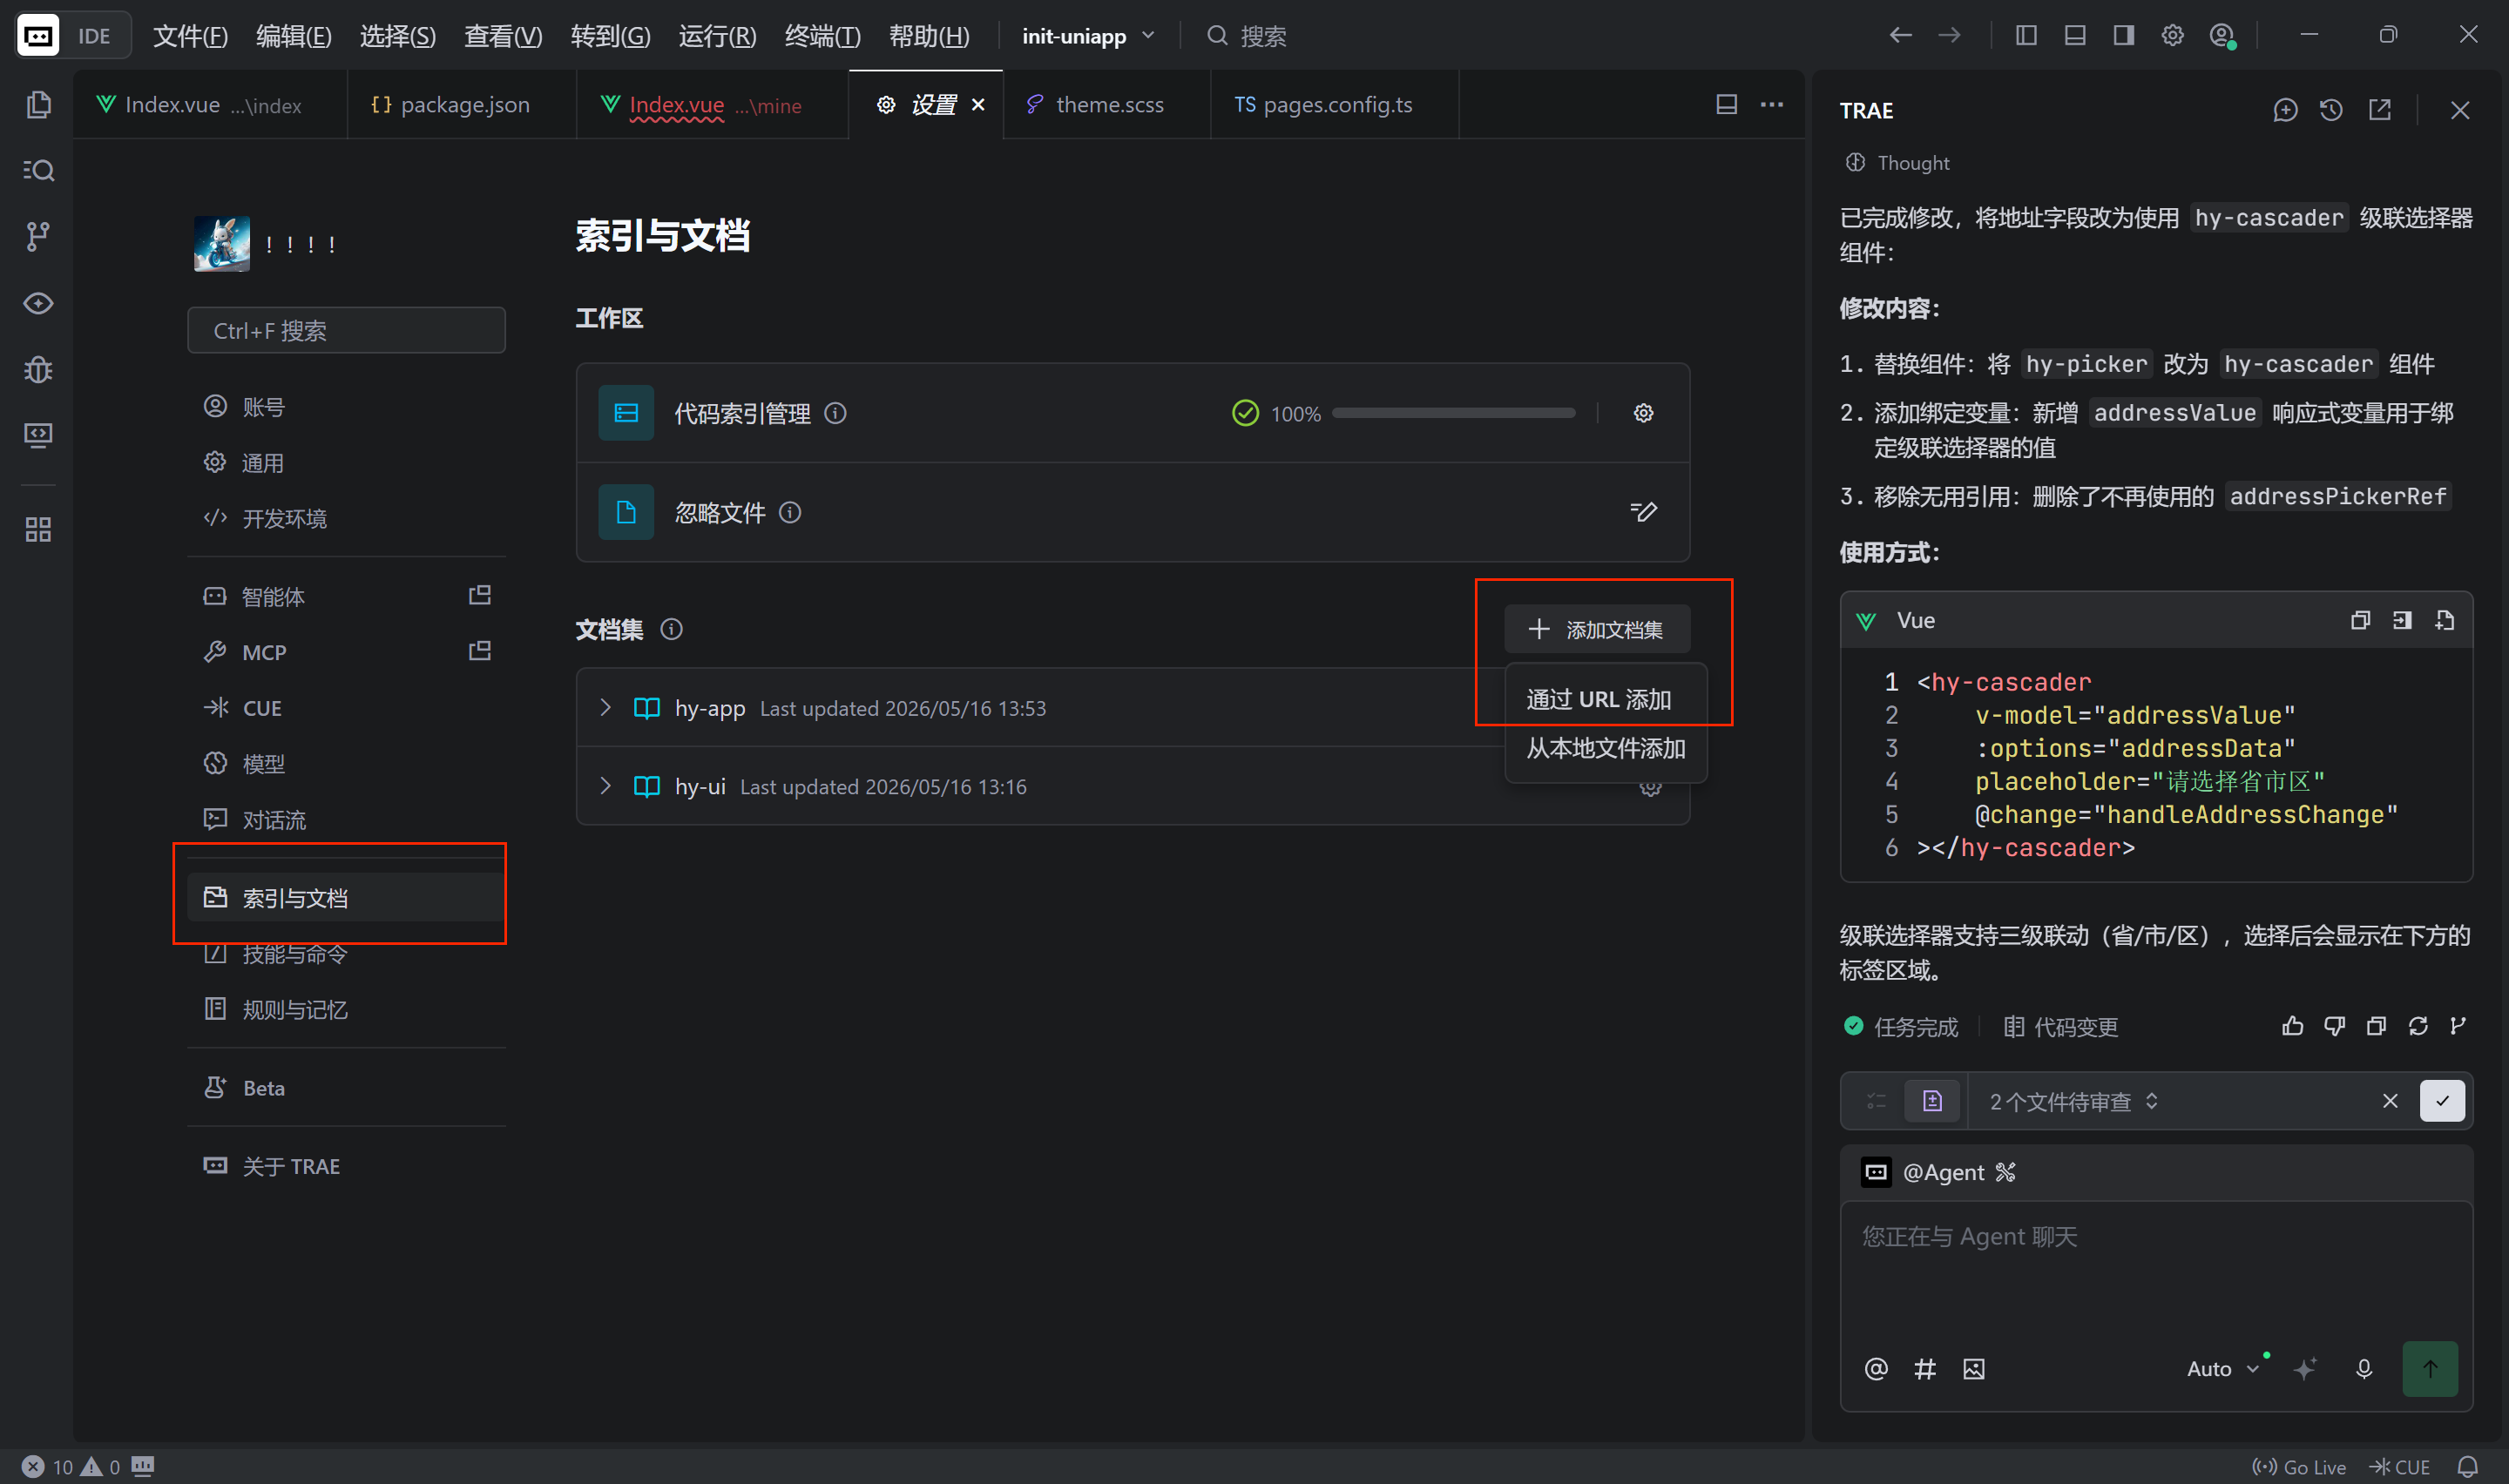Open the Extensions grid icon in activity bar

[38, 529]
